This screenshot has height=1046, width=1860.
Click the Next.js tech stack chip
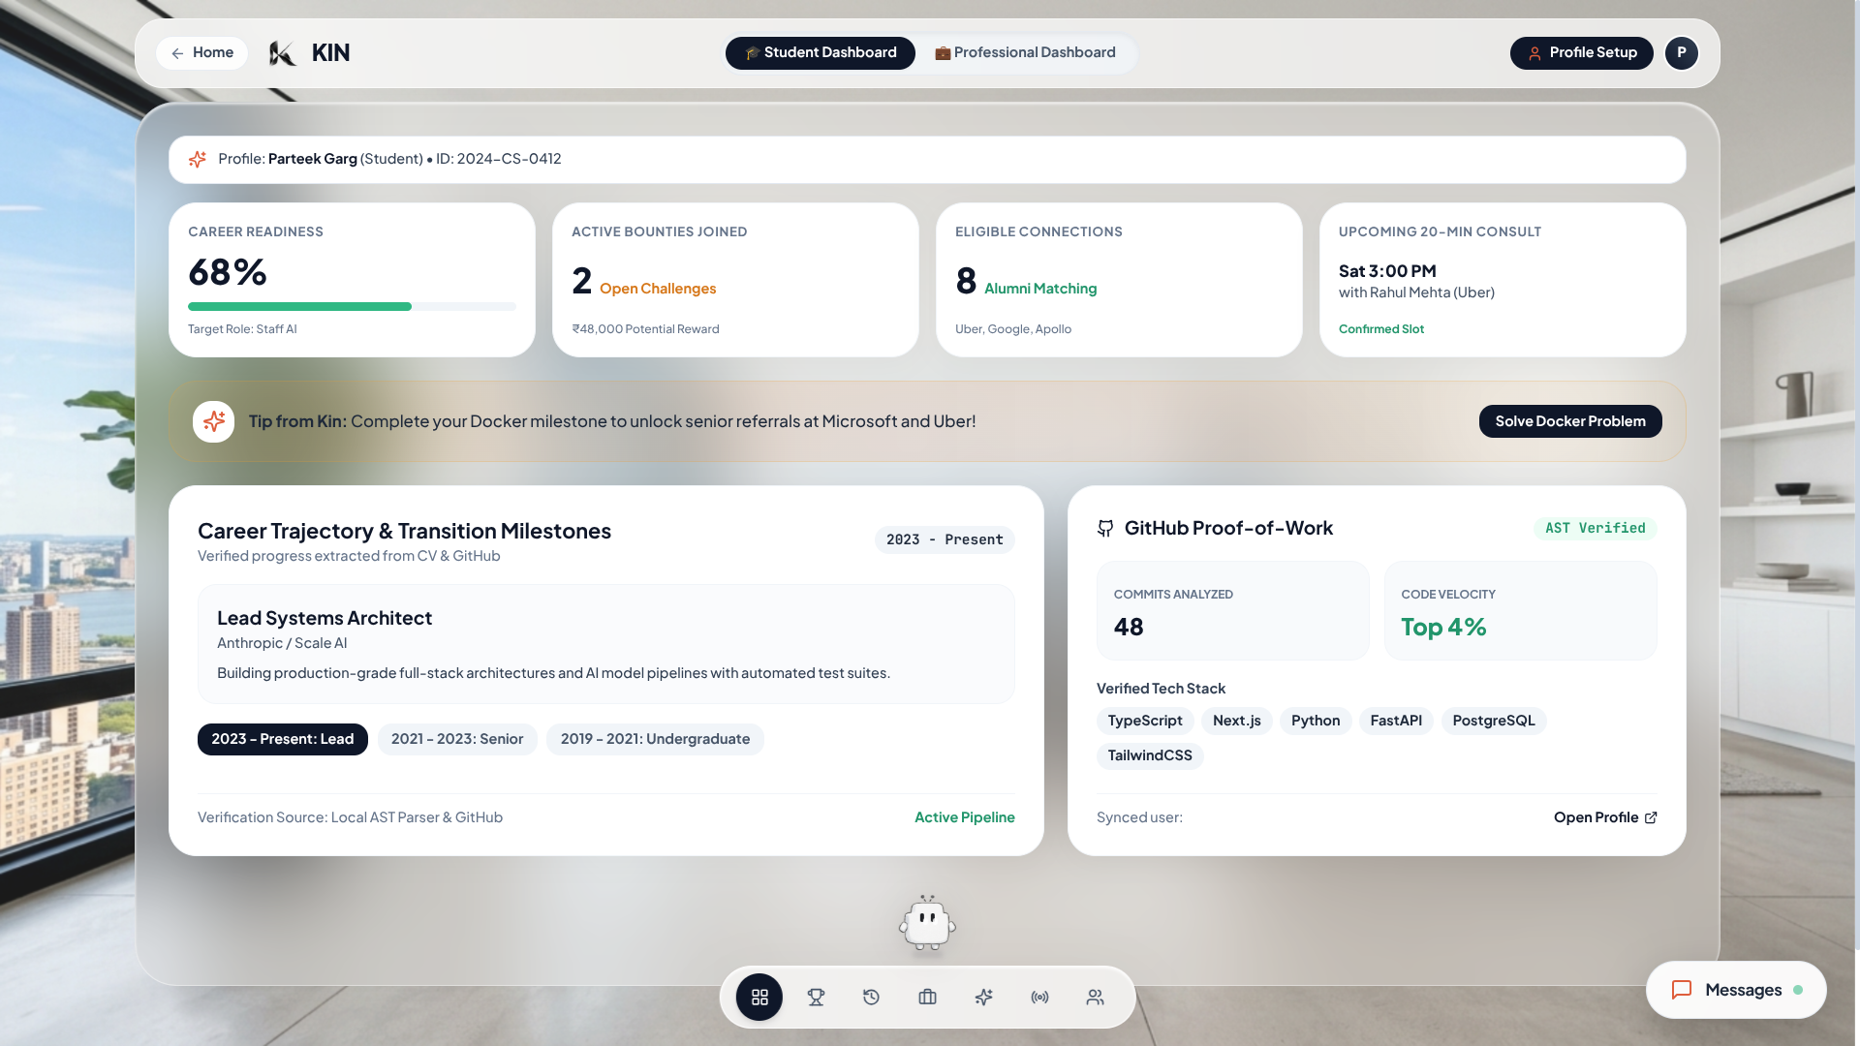1237,721
